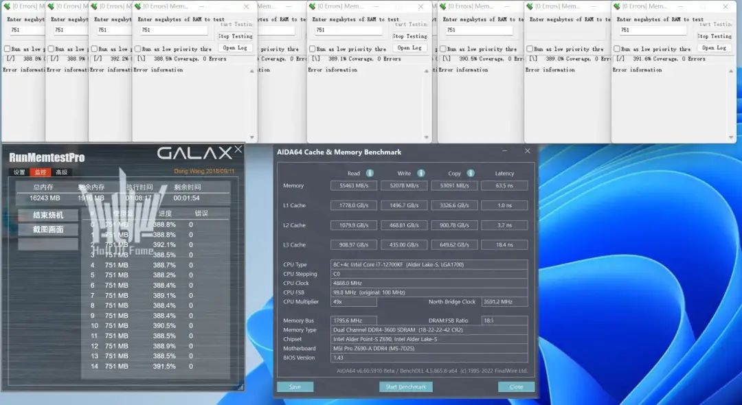Minimize the AIDA64 benchmark window
The height and width of the screenshot is (405, 742).
(505, 151)
